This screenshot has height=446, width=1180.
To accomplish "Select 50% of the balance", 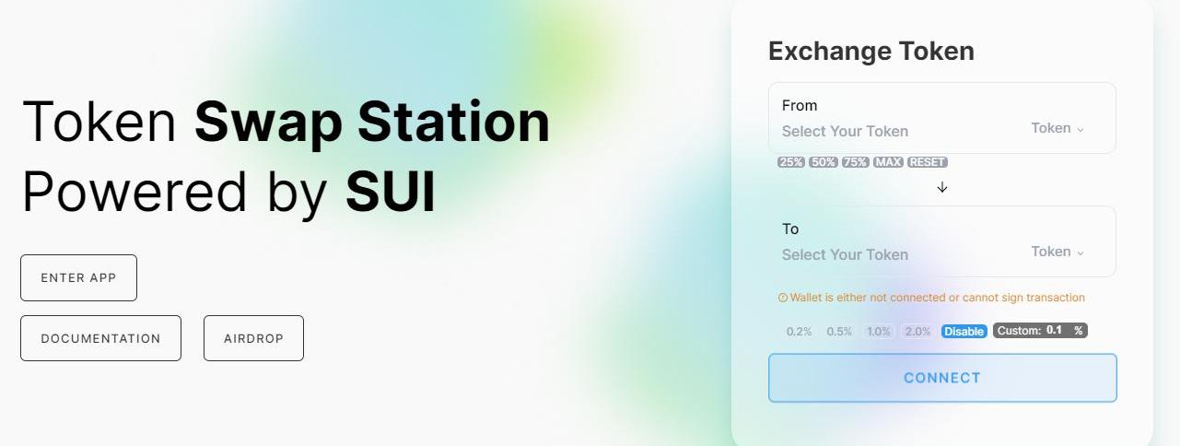I will click(x=823, y=162).
